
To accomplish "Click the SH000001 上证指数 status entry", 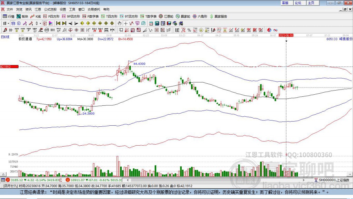I will (332, 180).
